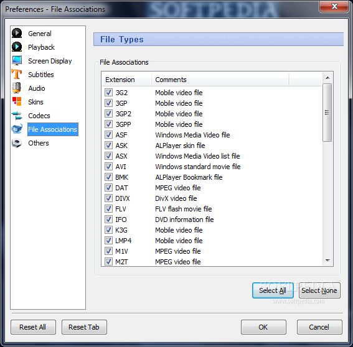The image size is (353, 347).
Task: Toggle the DIVX extension checkbox
Action: [x=108, y=198]
